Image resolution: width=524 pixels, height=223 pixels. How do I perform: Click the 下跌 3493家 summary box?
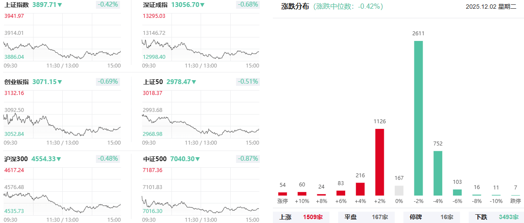tap(496, 217)
